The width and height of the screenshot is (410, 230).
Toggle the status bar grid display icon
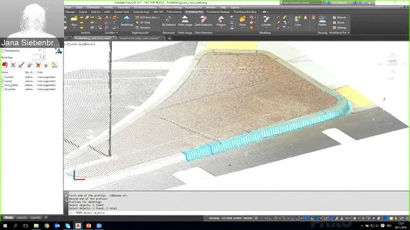click(256, 218)
